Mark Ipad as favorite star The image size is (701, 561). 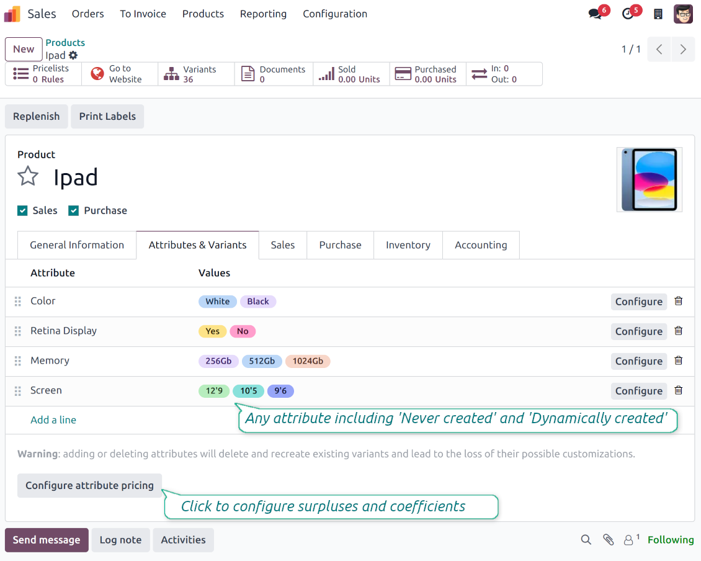(28, 176)
